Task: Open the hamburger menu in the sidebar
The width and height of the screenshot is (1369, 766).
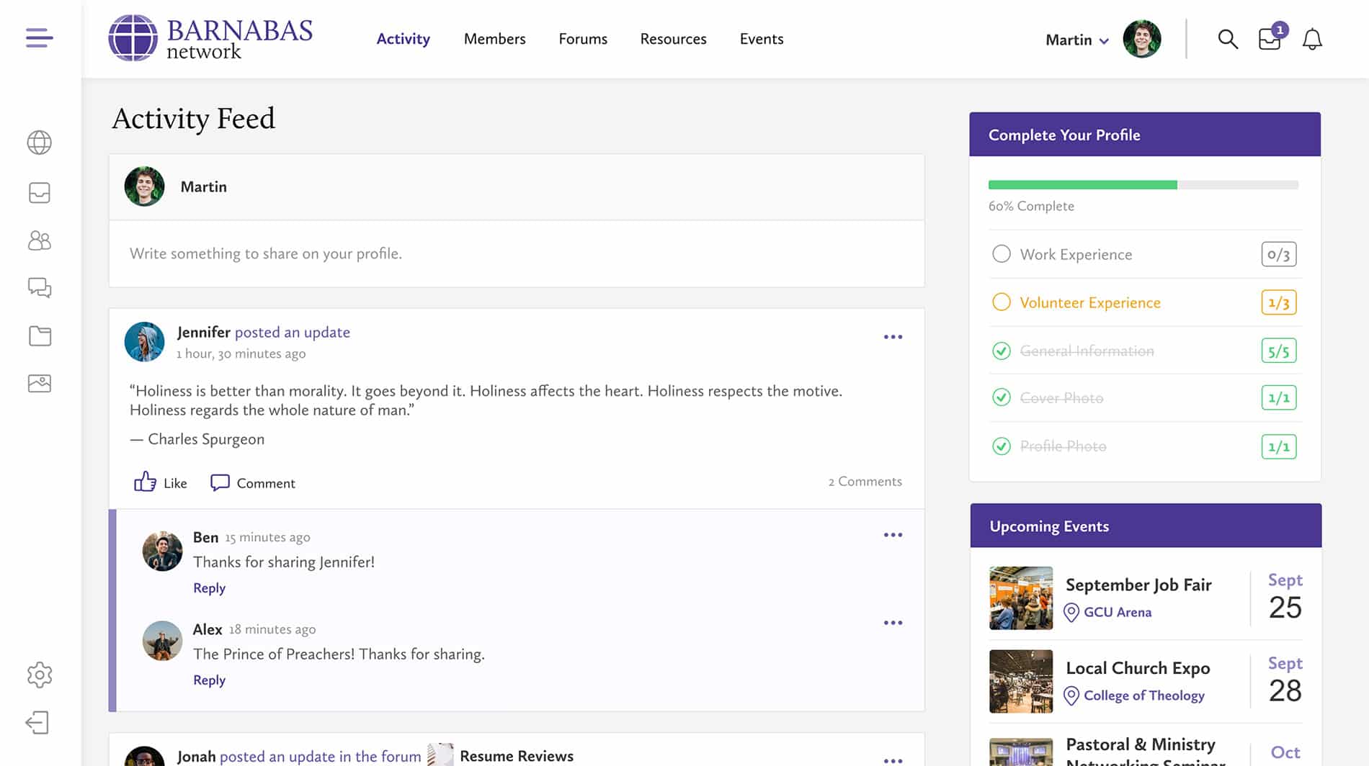Action: (x=39, y=37)
